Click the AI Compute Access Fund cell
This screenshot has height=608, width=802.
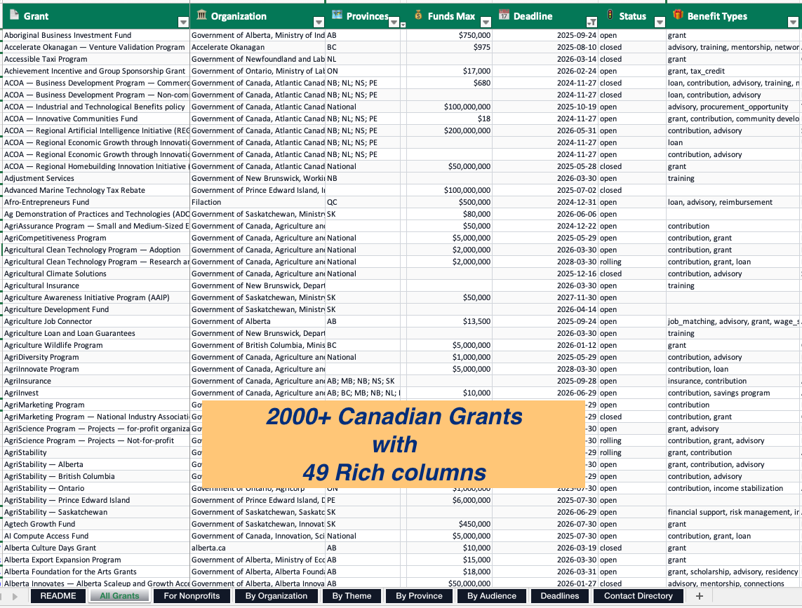click(x=96, y=536)
